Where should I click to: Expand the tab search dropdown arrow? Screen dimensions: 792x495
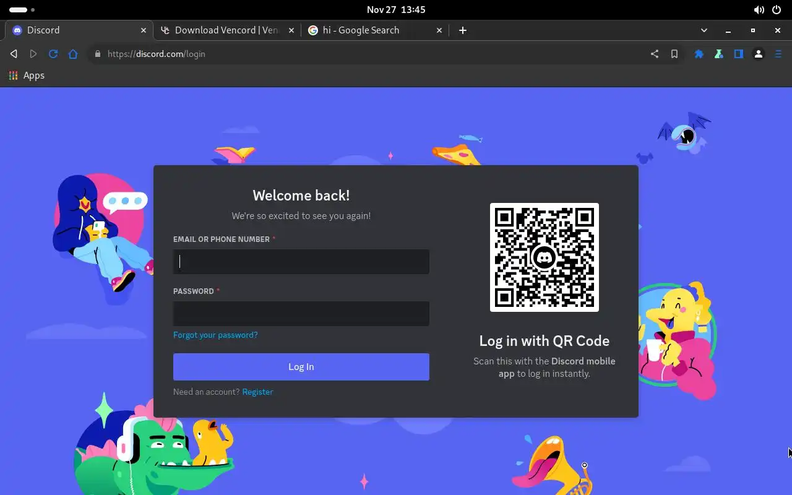pos(704,30)
